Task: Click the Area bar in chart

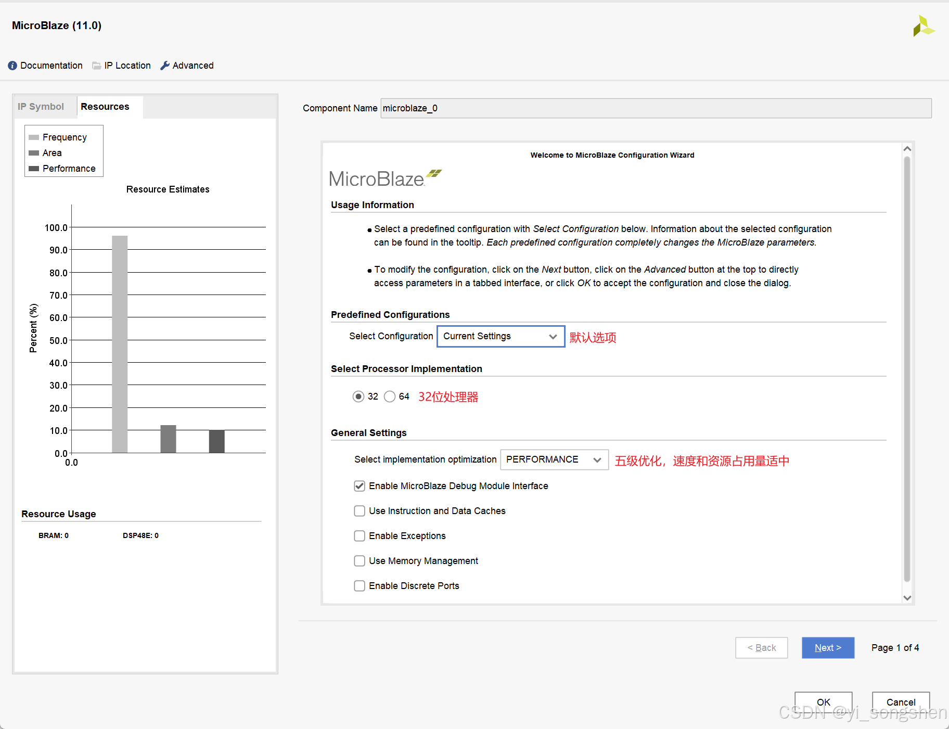Action: pyautogui.click(x=168, y=439)
